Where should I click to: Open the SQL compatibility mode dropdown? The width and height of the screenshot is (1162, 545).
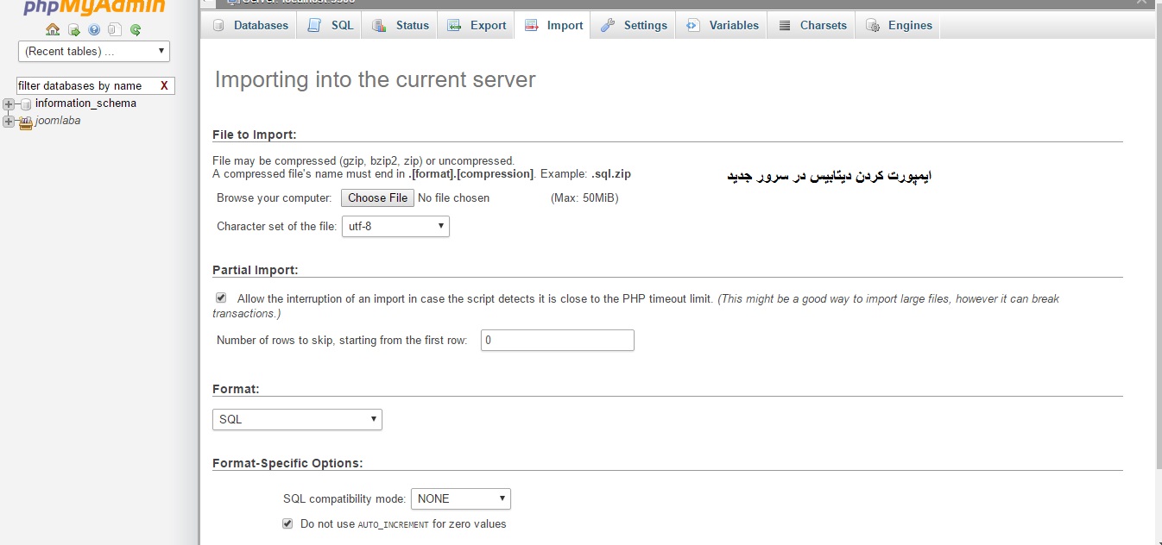[461, 498]
